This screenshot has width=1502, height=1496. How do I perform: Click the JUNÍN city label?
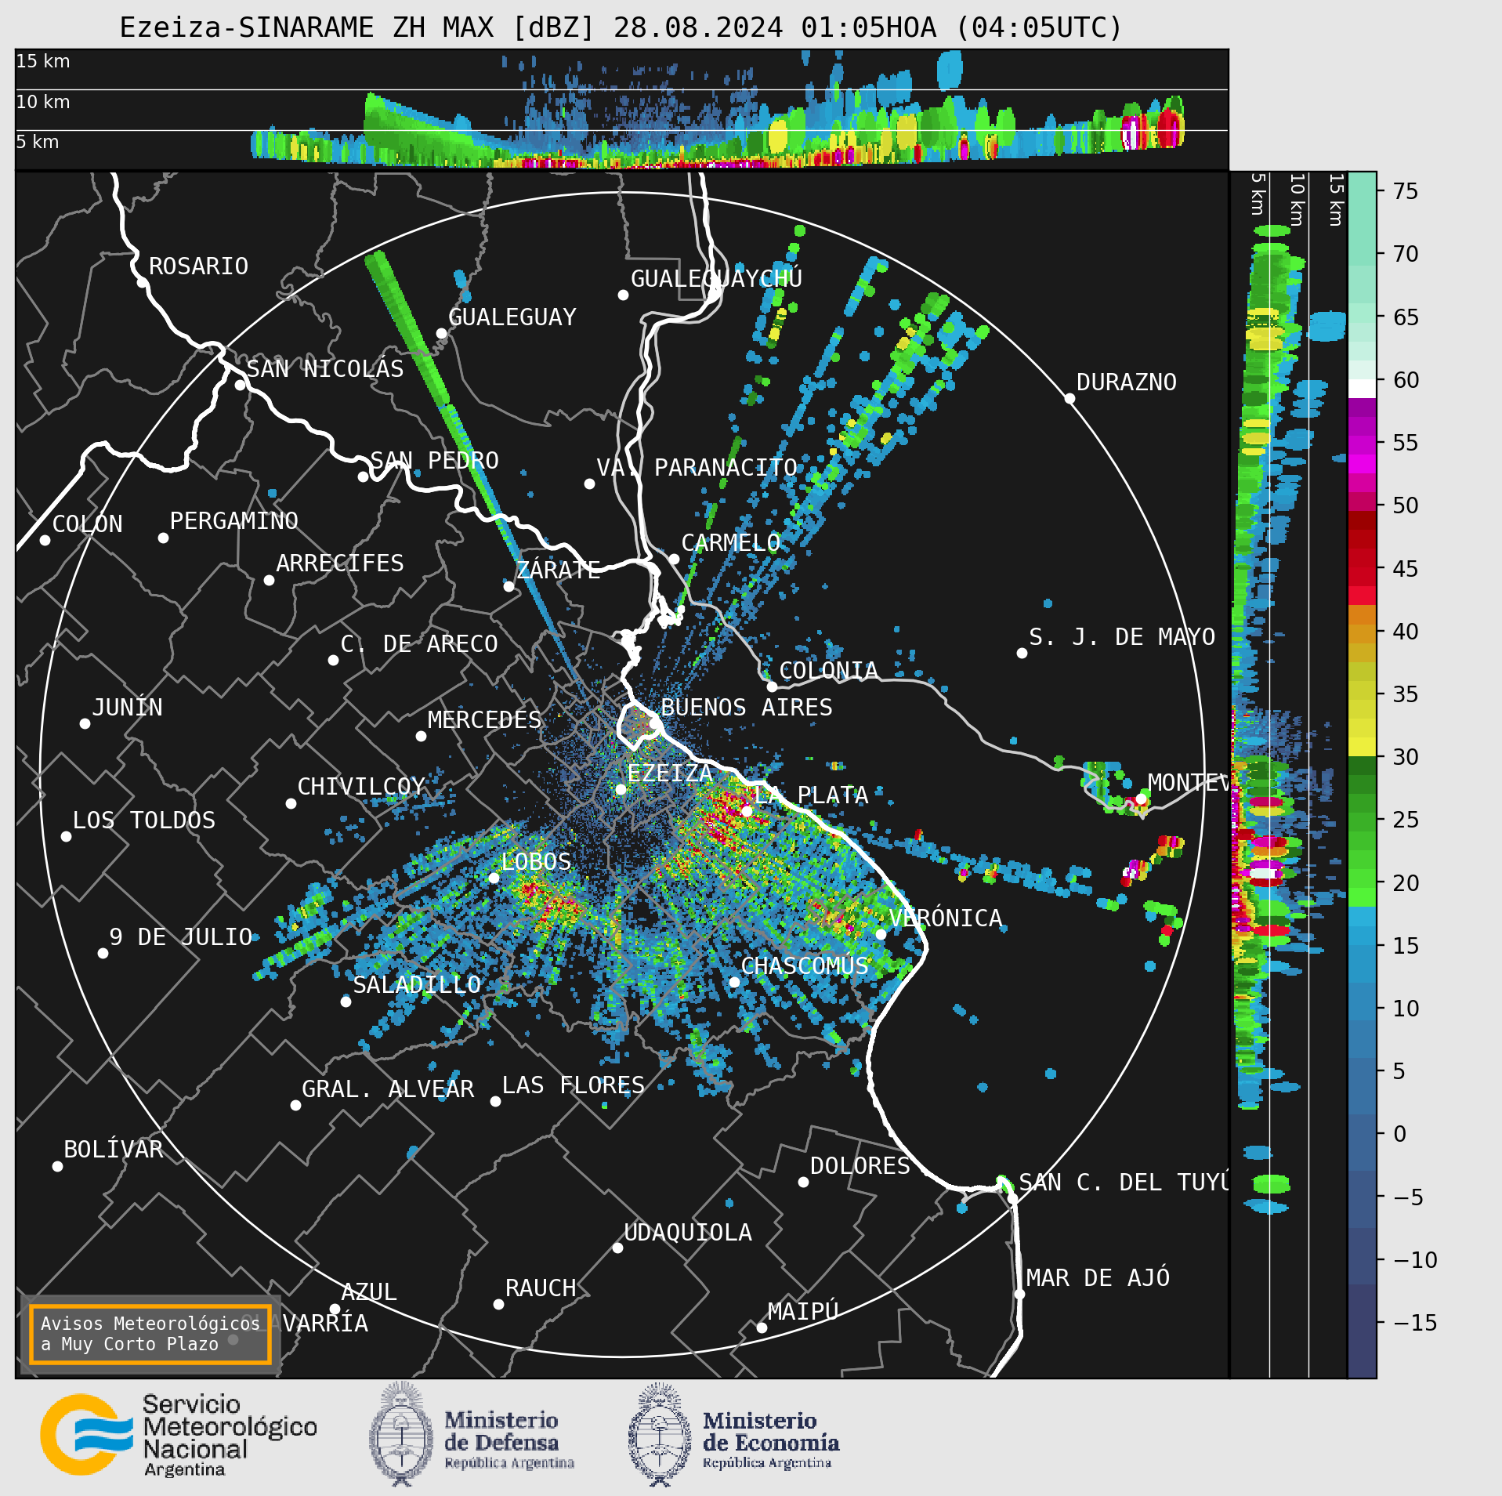point(128,708)
